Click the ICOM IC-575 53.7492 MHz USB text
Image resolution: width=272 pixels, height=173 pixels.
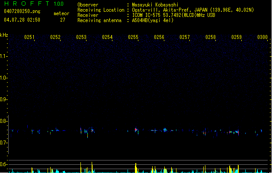(x=174, y=15)
